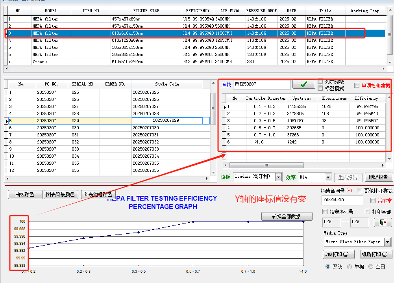Choose the 空白 radio button
Image resolution: width=394 pixels, height=283 pixels.
(x=371, y=266)
